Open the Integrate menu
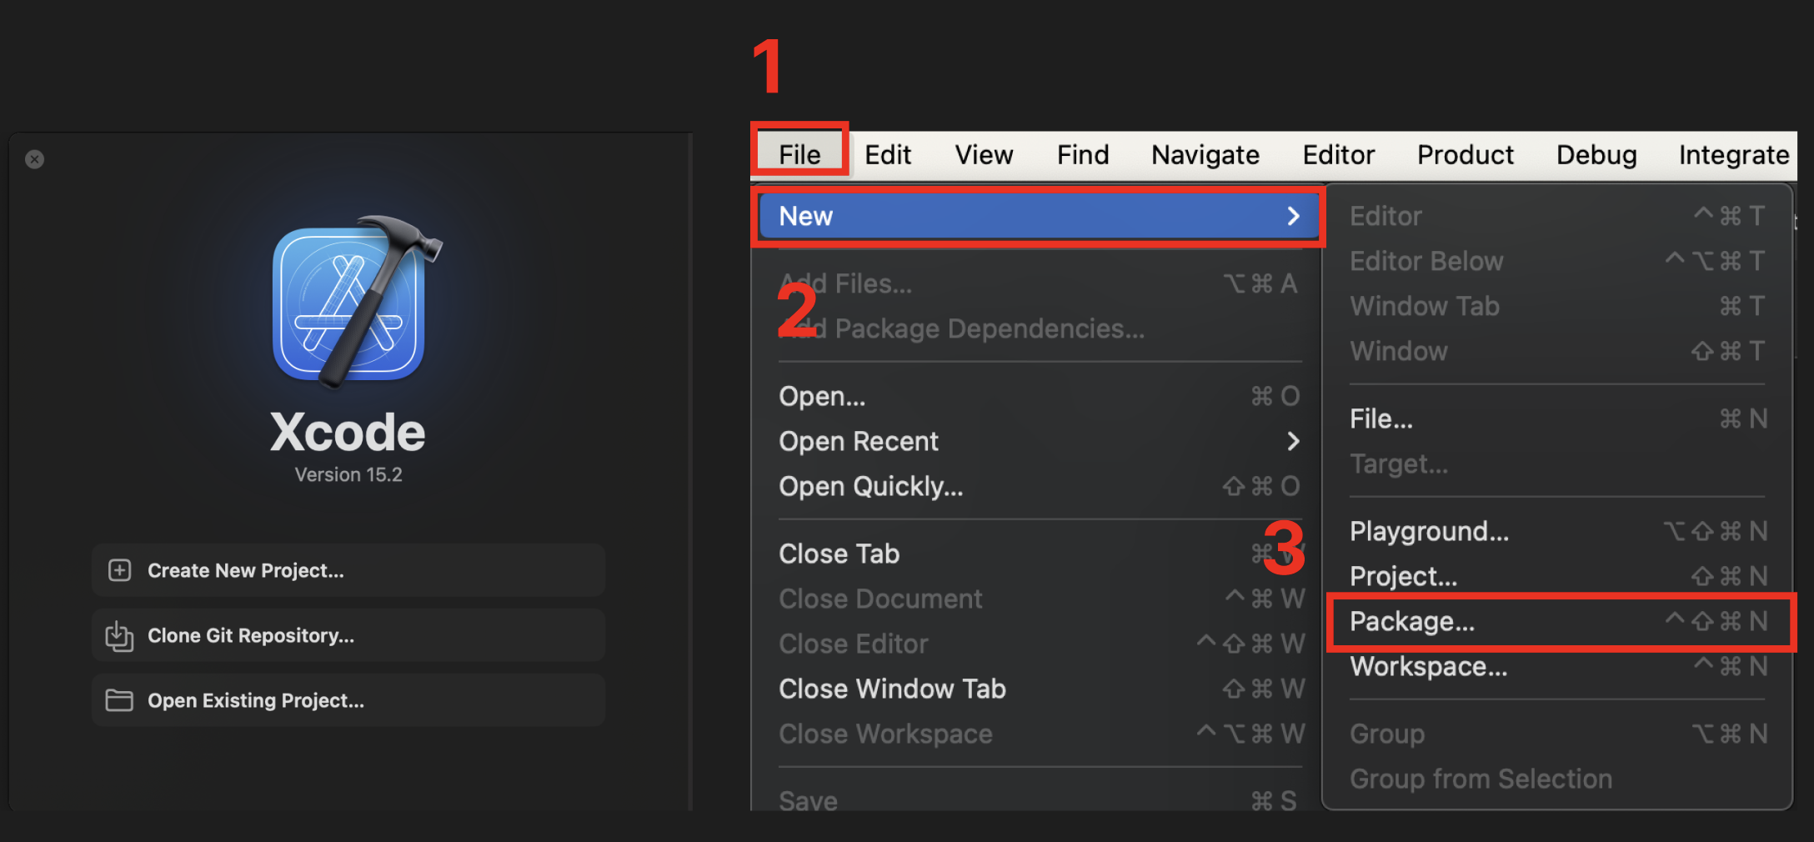 (1734, 154)
